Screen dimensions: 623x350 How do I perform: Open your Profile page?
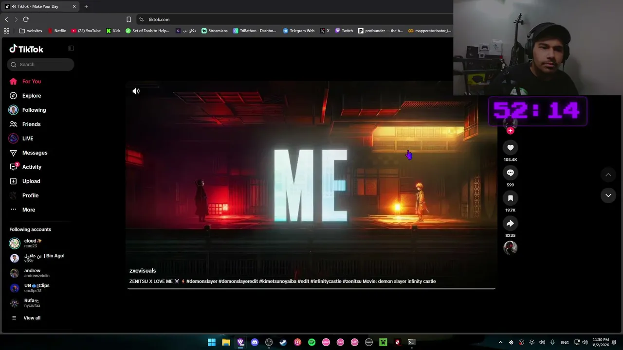(x=24, y=195)
